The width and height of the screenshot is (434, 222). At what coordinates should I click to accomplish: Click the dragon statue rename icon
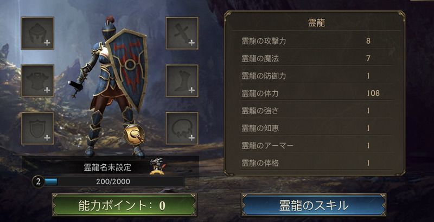pyautogui.click(x=157, y=166)
